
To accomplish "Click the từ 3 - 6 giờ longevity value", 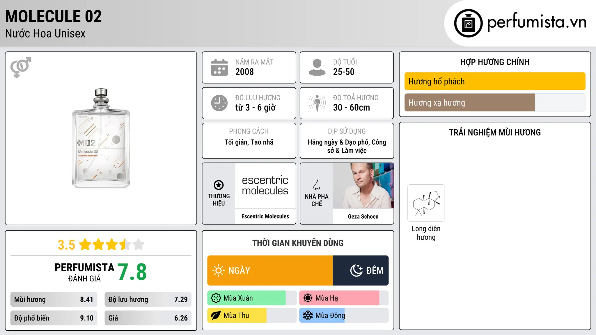I will tap(256, 108).
